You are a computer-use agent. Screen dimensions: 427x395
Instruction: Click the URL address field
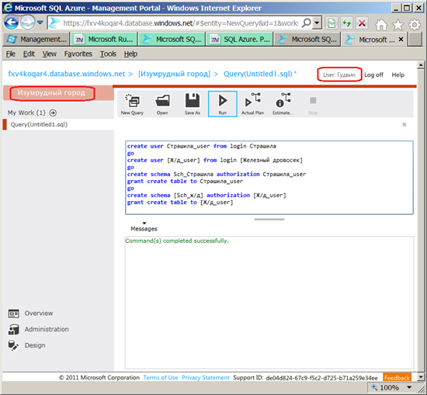tap(180, 23)
